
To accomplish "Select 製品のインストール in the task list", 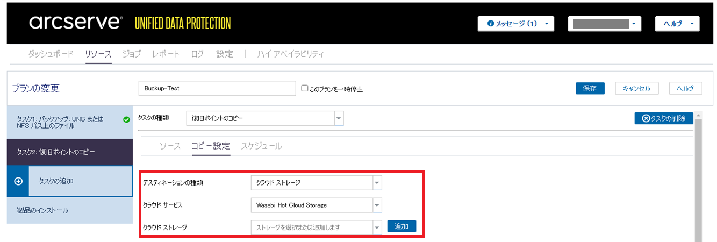I will (x=70, y=210).
